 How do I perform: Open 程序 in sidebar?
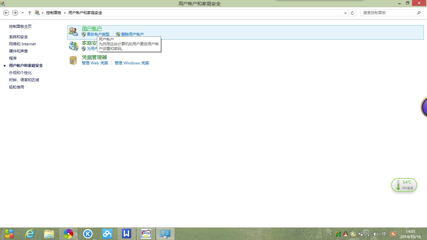coord(13,58)
